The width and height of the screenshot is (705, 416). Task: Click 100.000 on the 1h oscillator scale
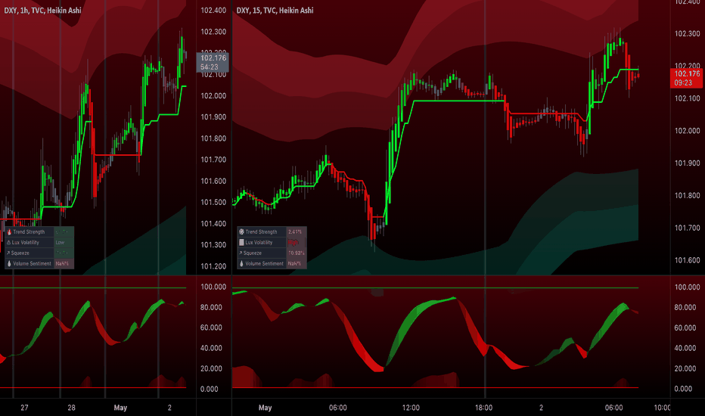pos(213,287)
